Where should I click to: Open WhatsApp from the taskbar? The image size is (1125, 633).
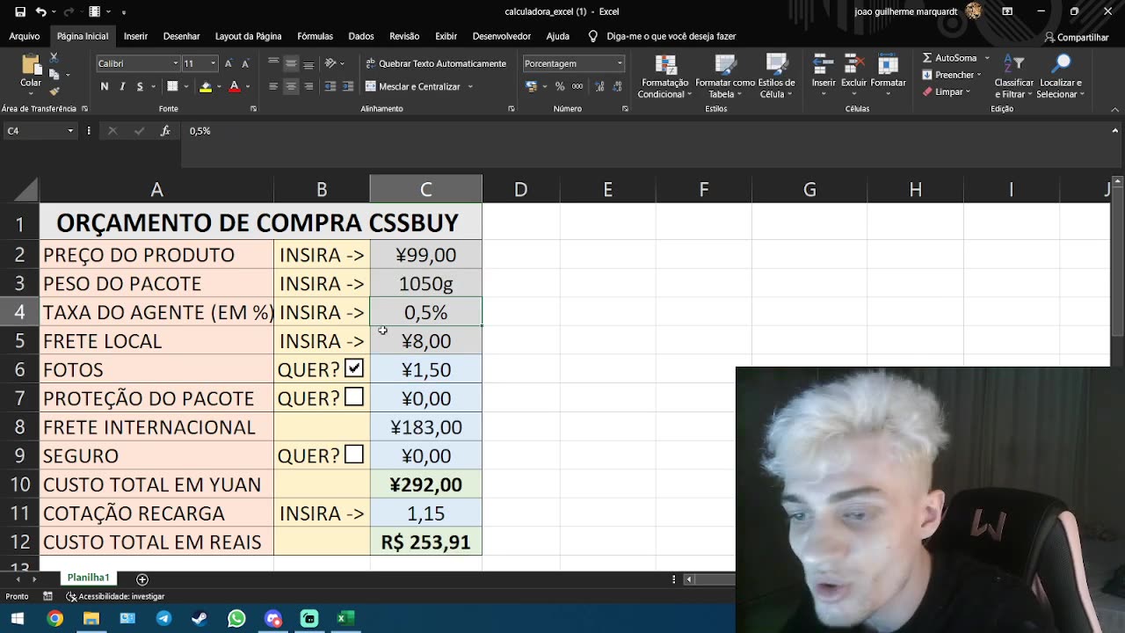[x=236, y=619]
